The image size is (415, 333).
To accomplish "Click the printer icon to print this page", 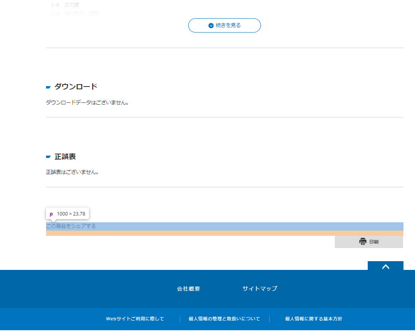I will tap(369, 242).
